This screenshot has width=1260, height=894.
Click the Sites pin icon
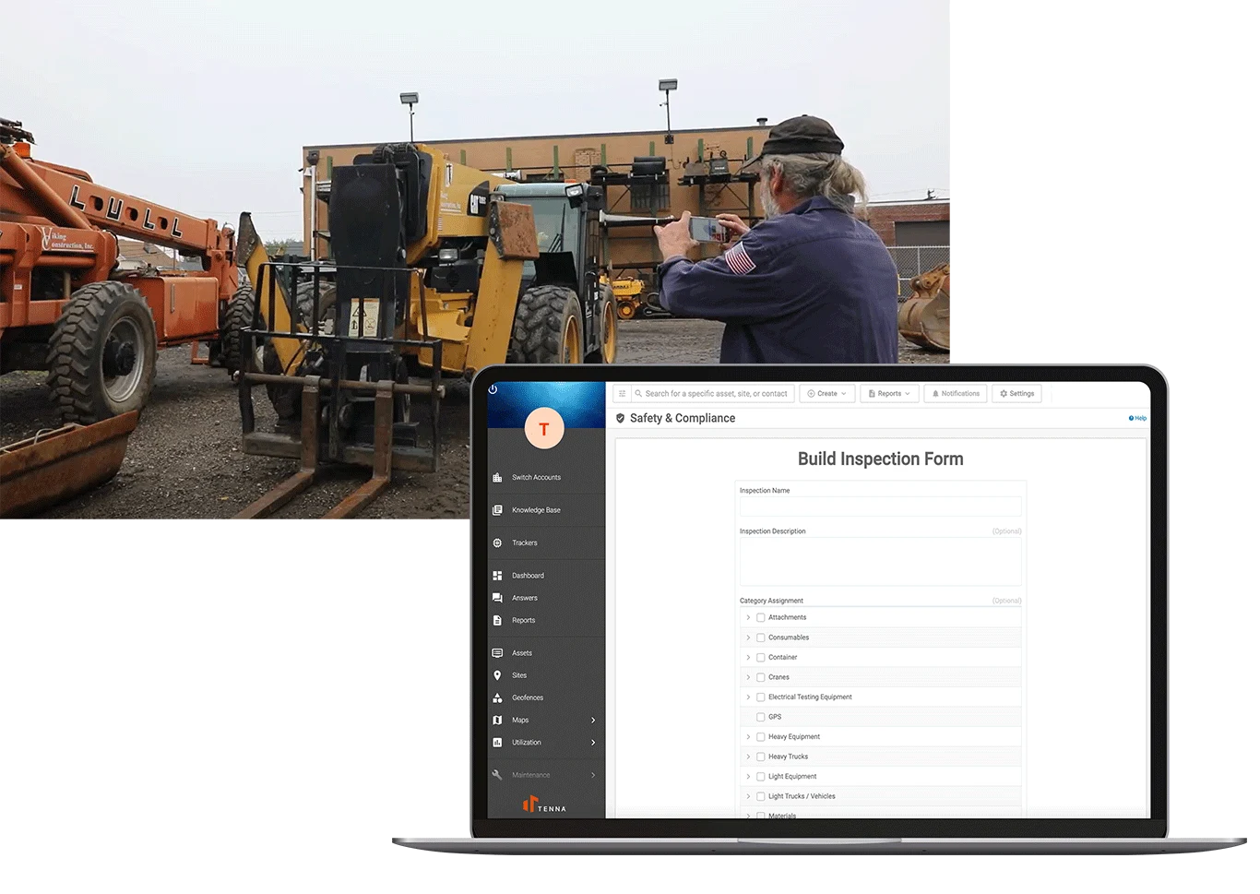click(498, 674)
